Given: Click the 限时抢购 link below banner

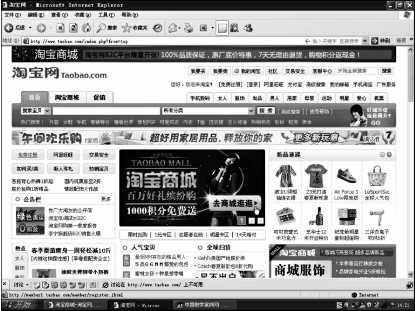Looking at the screenshot, I should (137, 234).
